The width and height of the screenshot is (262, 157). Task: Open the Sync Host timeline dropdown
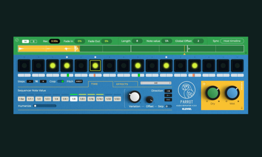coord(232,41)
